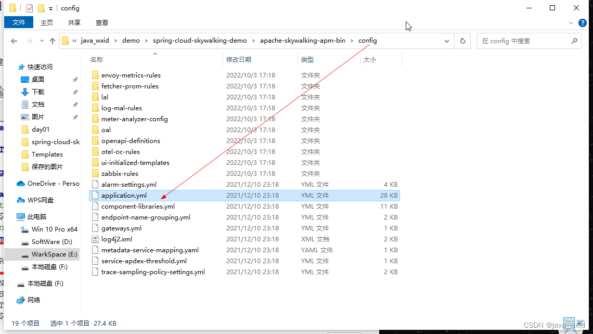
Task: Click the zabbix-rules folder icon
Action: pyautogui.click(x=95, y=174)
